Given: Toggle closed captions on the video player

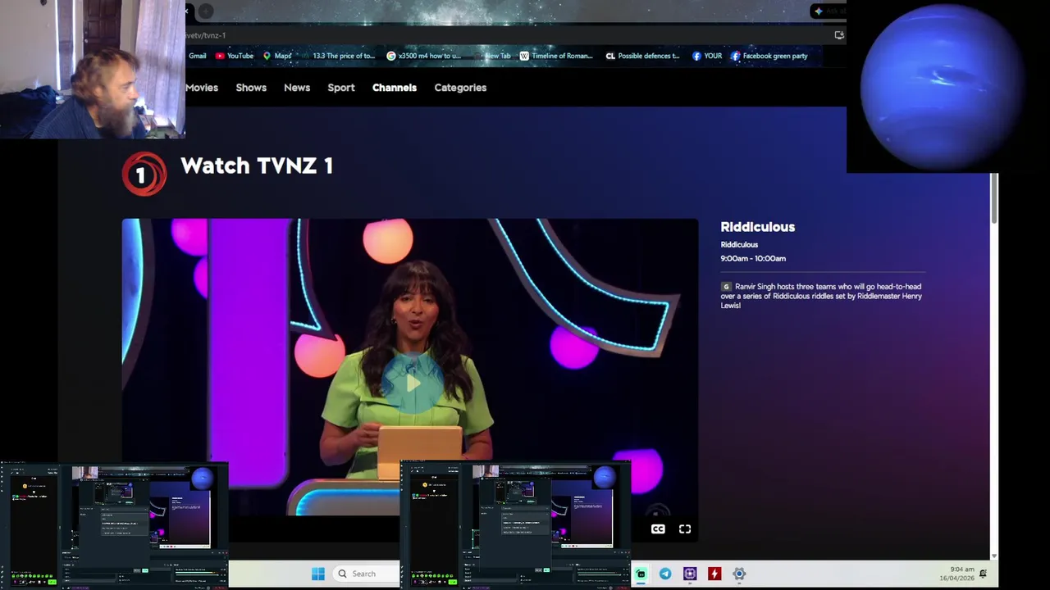Looking at the screenshot, I should click(658, 529).
